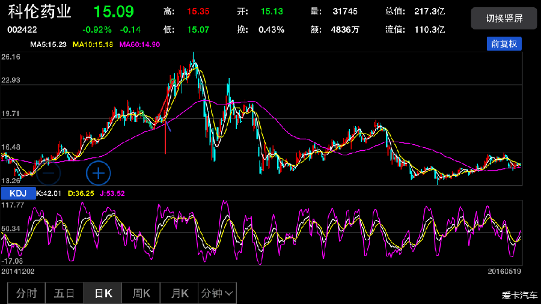Tap K:42.01 value label
The width and height of the screenshot is (541, 304).
pyautogui.click(x=49, y=193)
